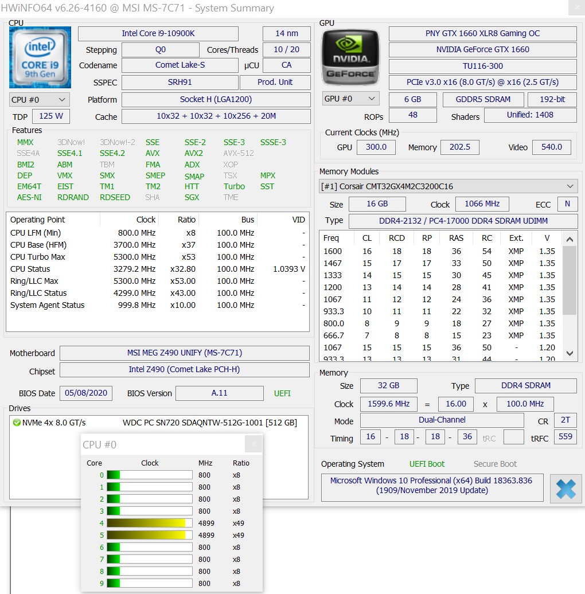Click the PCIe v3.0 x16 link field
The width and height of the screenshot is (585, 594).
[483, 82]
